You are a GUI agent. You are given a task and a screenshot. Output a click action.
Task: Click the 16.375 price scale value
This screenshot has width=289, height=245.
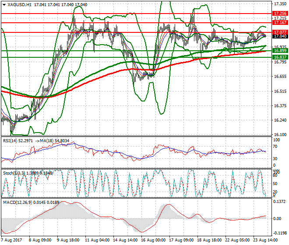point(280,106)
